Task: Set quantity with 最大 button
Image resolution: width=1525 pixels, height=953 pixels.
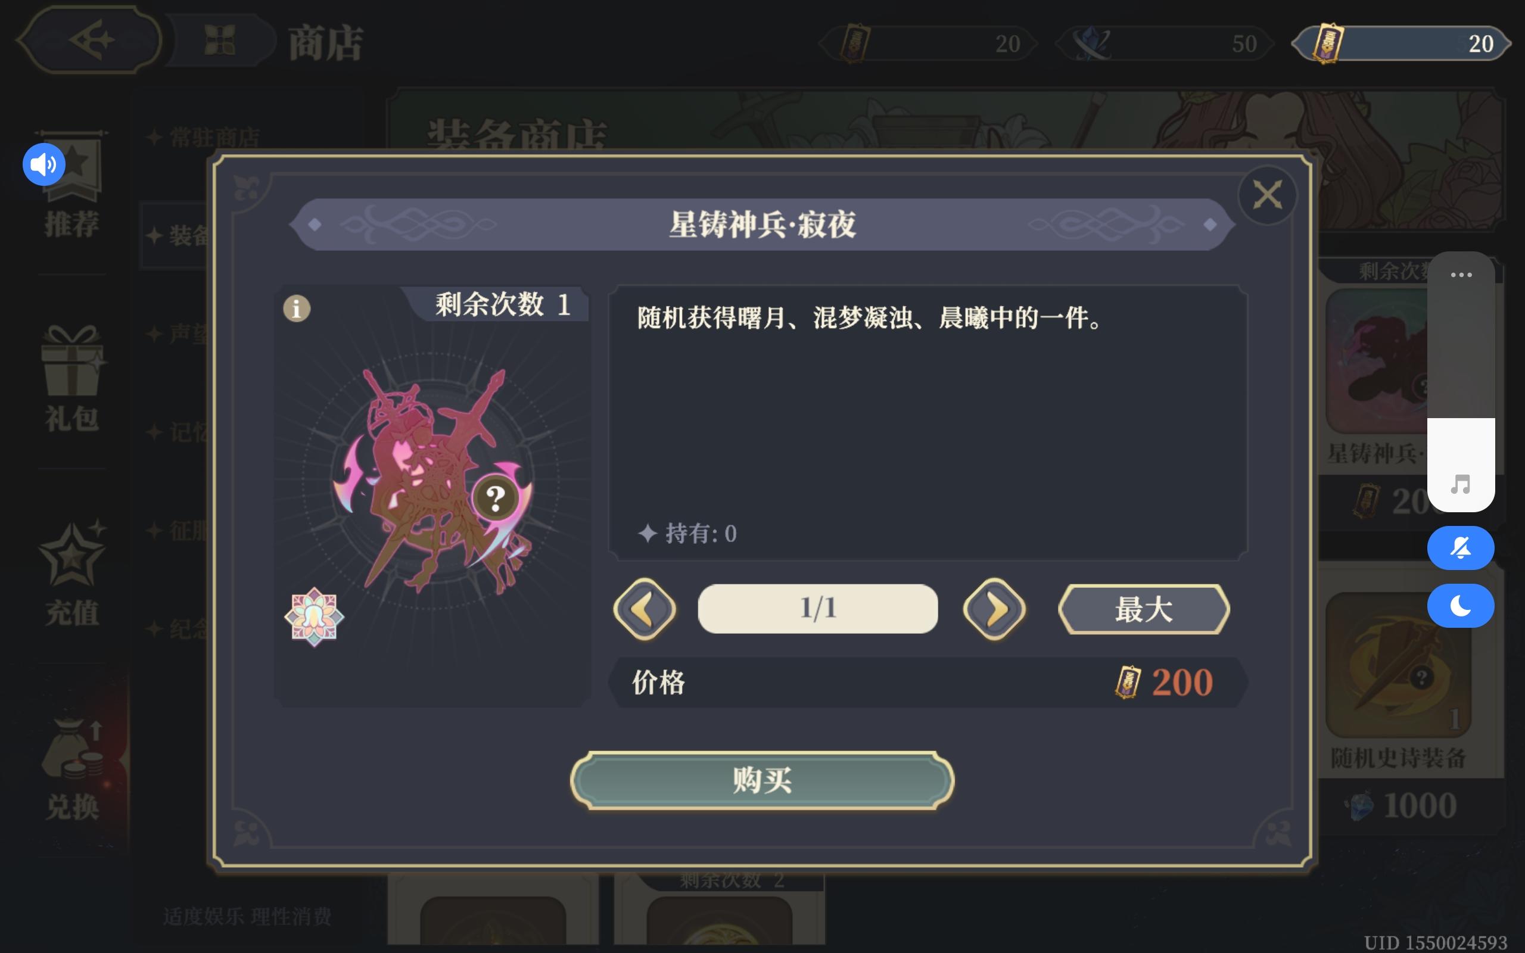Action: 1143,609
